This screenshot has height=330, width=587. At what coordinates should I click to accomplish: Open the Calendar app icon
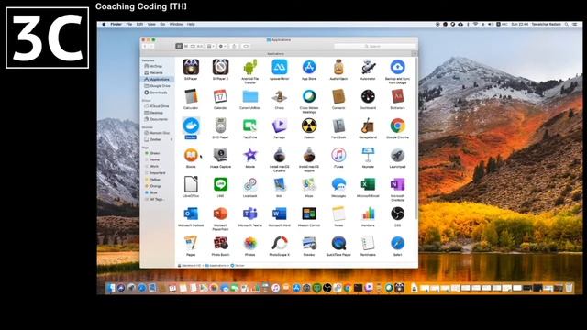pyautogui.click(x=220, y=96)
